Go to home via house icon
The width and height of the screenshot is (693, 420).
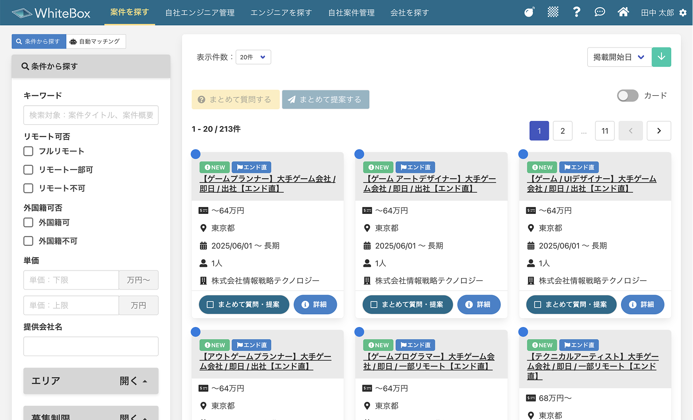click(623, 12)
